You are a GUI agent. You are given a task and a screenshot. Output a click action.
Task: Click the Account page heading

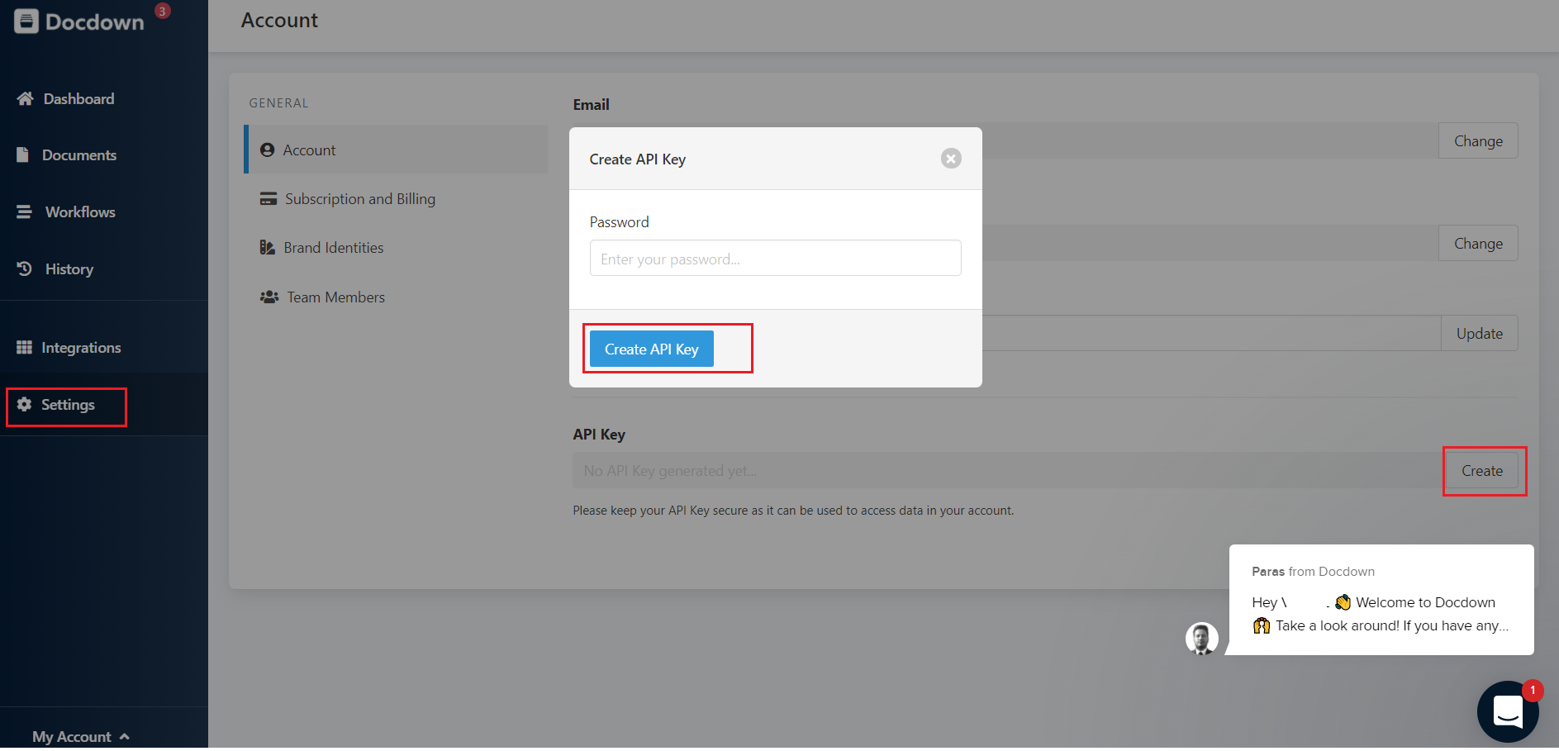[279, 21]
